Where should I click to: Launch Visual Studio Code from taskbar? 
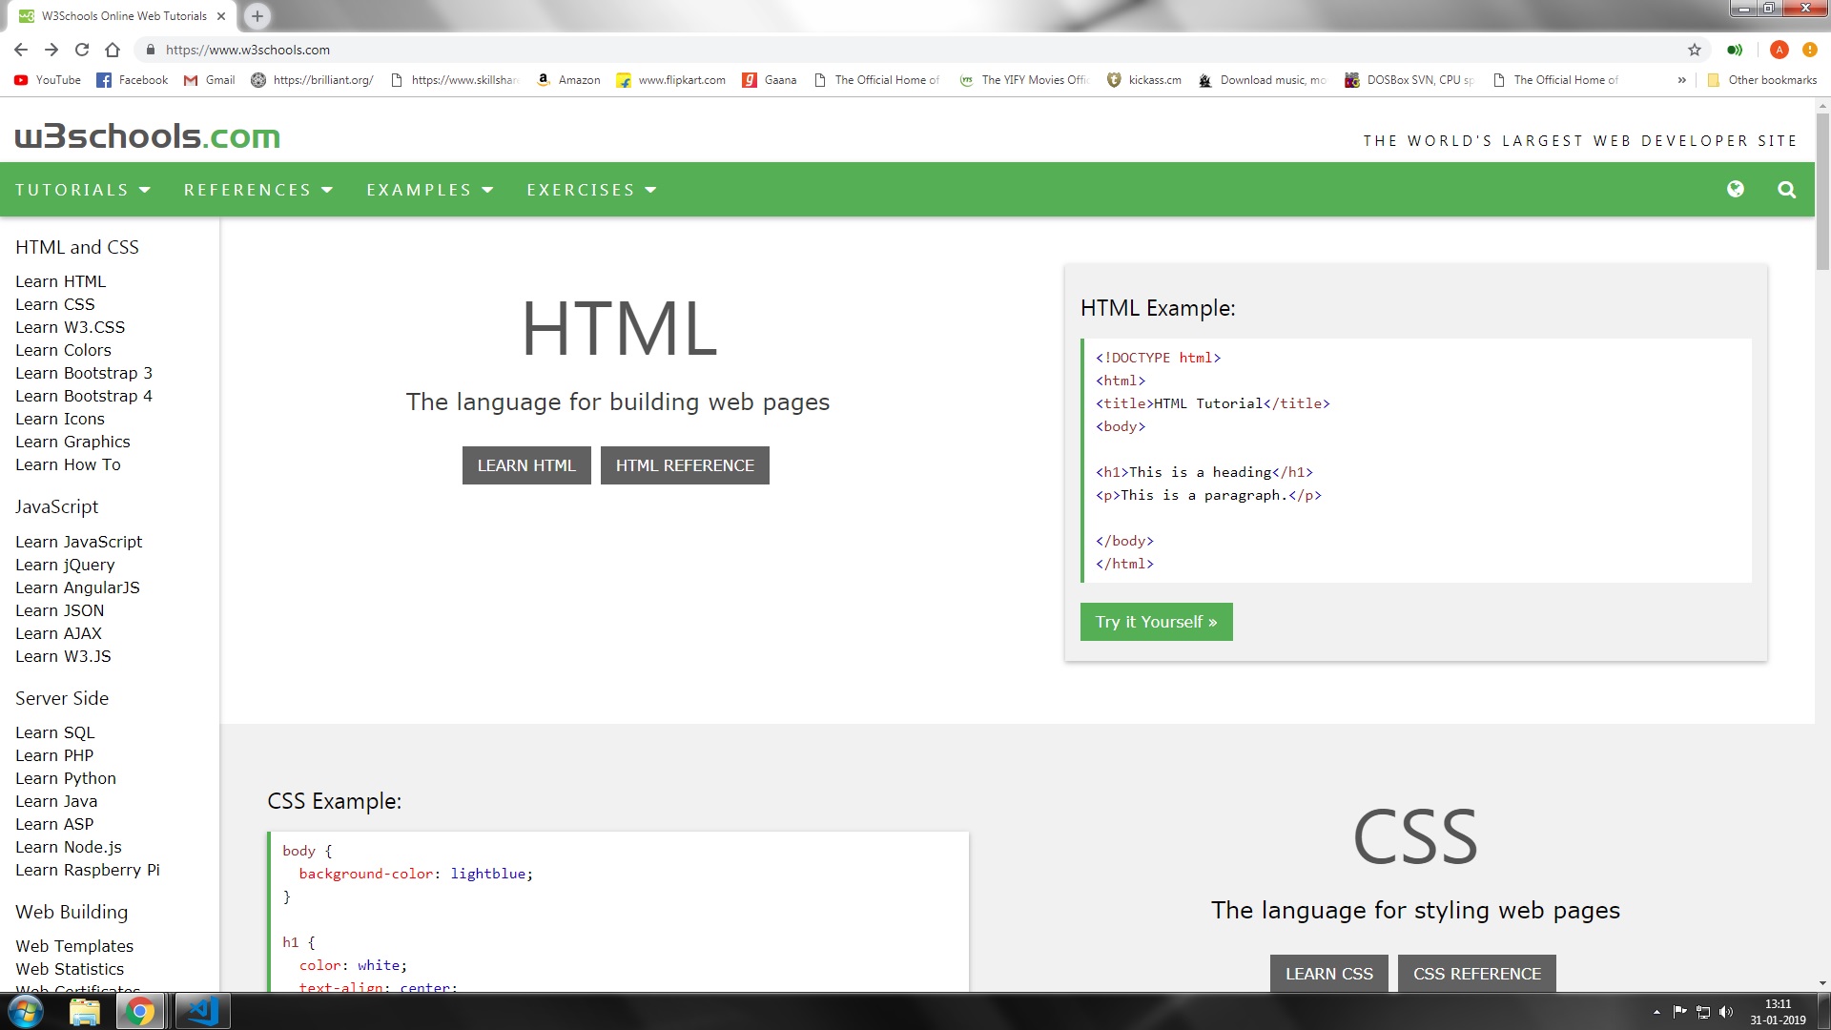click(202, 1011)
